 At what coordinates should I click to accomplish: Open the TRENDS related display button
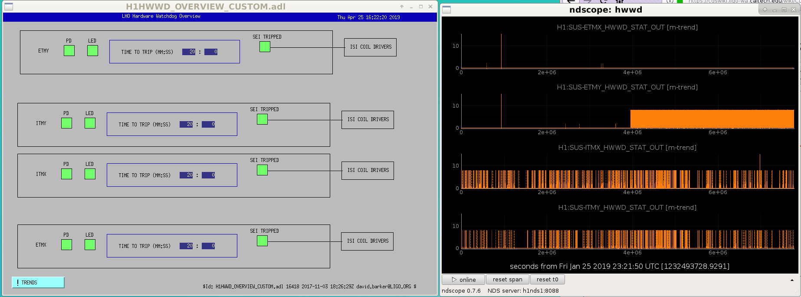point(38,283)
